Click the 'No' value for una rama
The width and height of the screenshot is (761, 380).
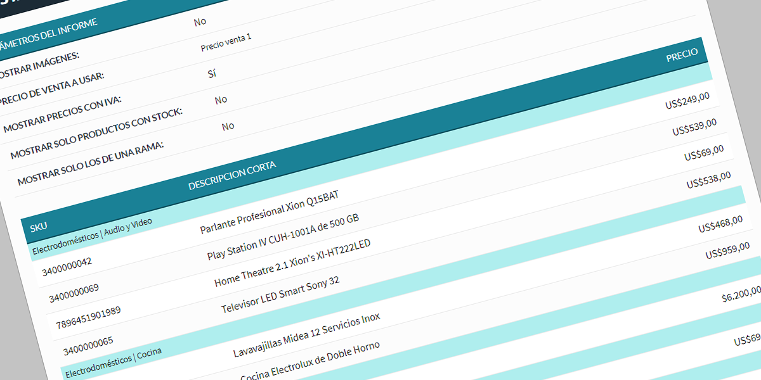(x=228, y=126)
